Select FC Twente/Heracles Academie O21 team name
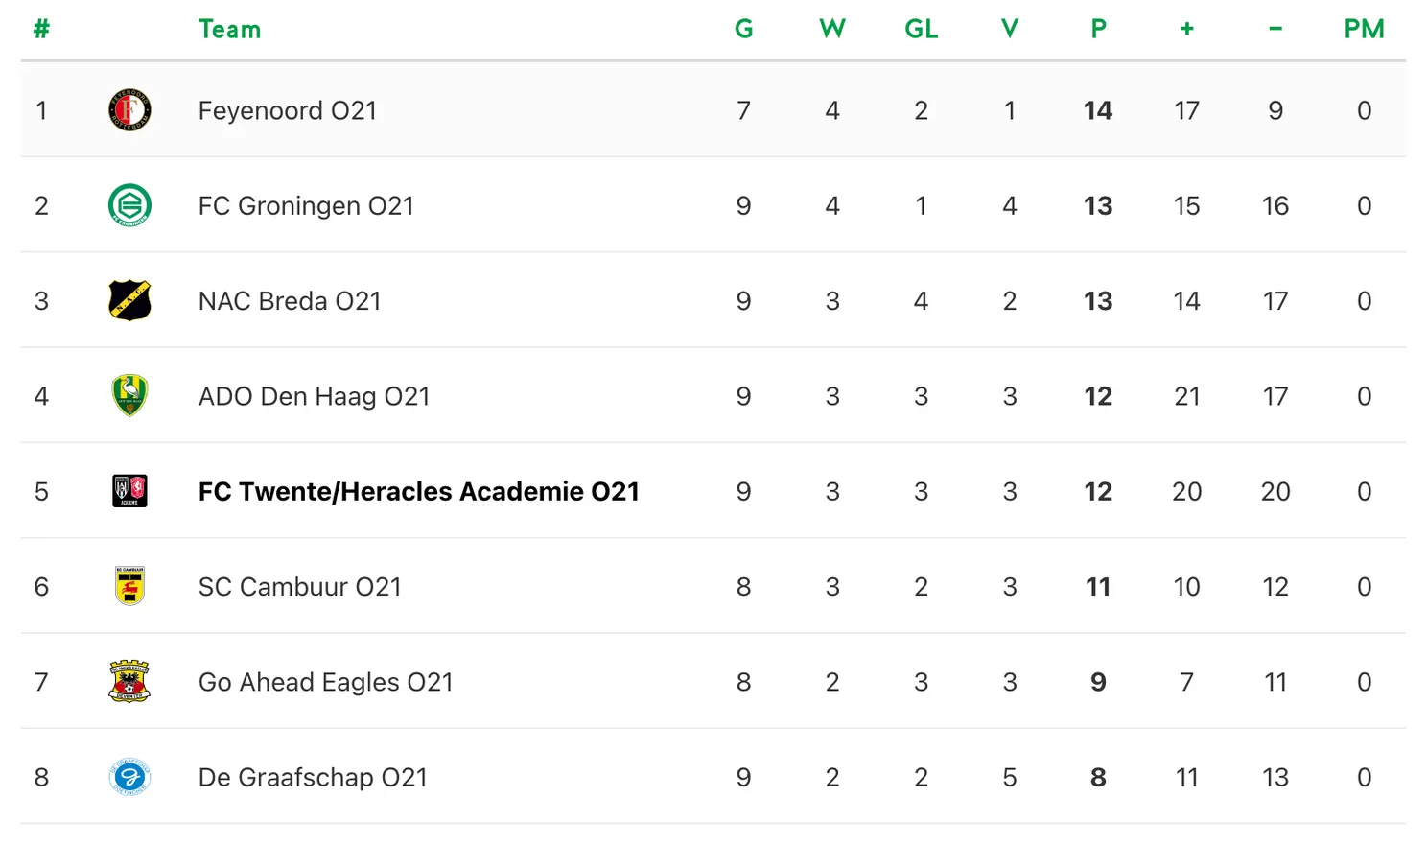 point(418,492)
